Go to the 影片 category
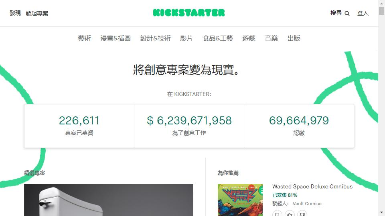The image size is (385, 216). [x=186, y=38]
